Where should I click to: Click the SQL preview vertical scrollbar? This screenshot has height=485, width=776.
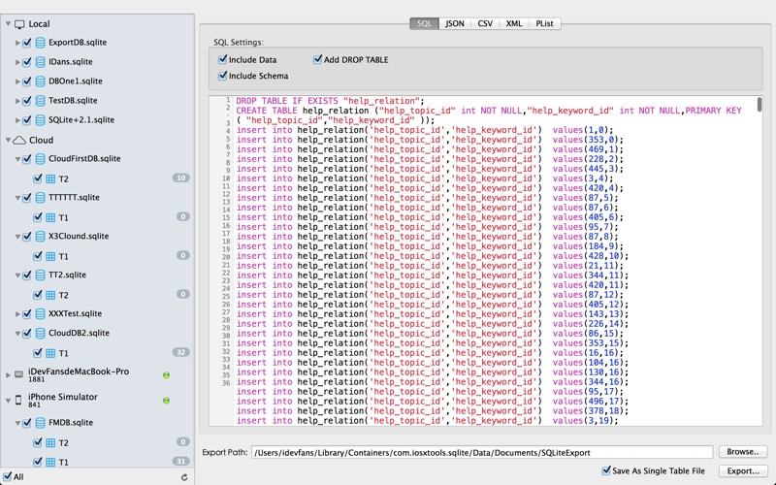point(760,105)
